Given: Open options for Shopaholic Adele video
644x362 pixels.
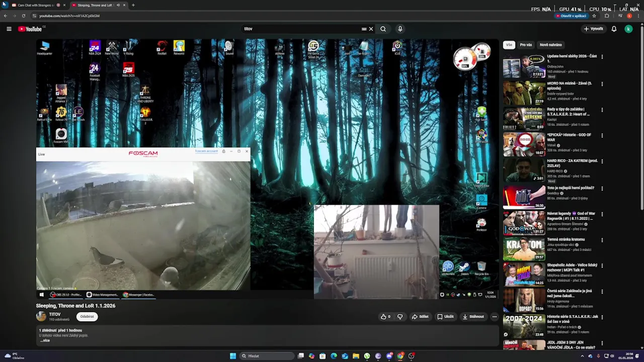Looking at the screenshot, I should [602, 265].
